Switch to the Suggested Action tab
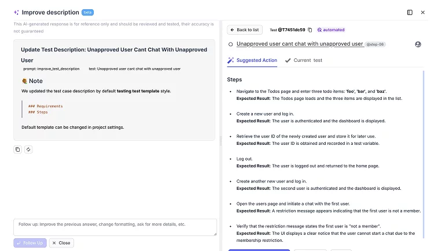This screenshot has width=442, height=251. pyautogui.click(x=252, y=60)
